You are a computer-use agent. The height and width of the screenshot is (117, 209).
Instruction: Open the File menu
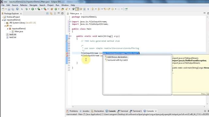tap(3, 5)
